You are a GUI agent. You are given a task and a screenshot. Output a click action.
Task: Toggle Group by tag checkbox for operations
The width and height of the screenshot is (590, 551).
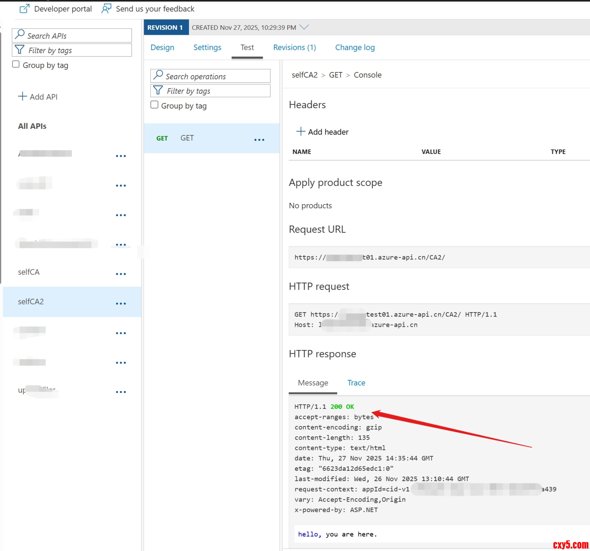[x=154, y=105]
